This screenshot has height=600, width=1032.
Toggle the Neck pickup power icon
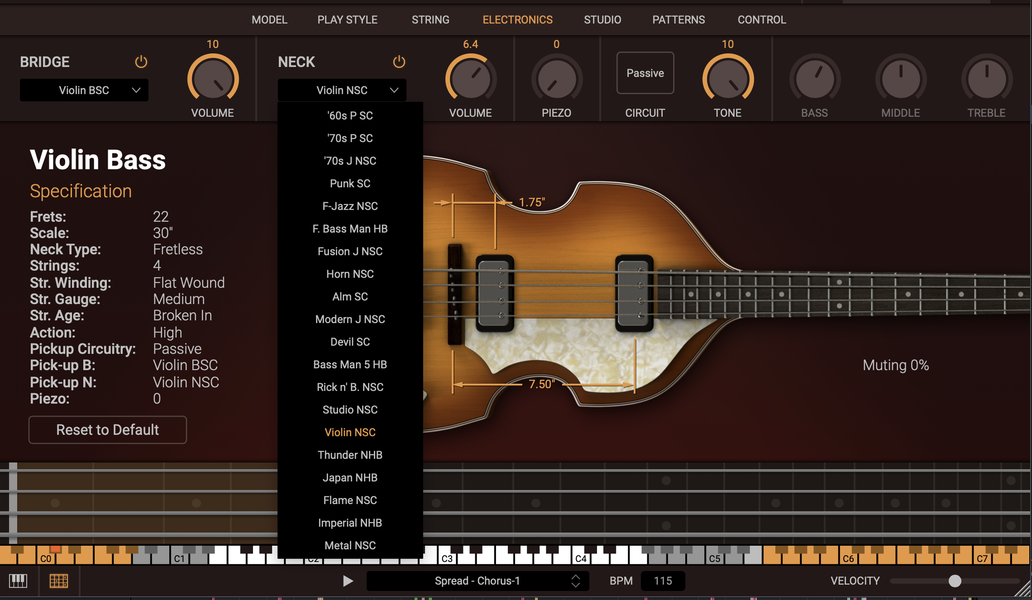(399, 62)
